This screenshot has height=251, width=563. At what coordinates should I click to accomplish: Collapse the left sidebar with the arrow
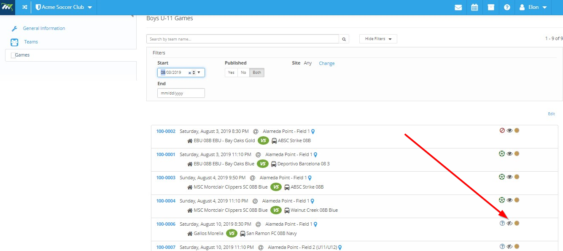(132, 16)
